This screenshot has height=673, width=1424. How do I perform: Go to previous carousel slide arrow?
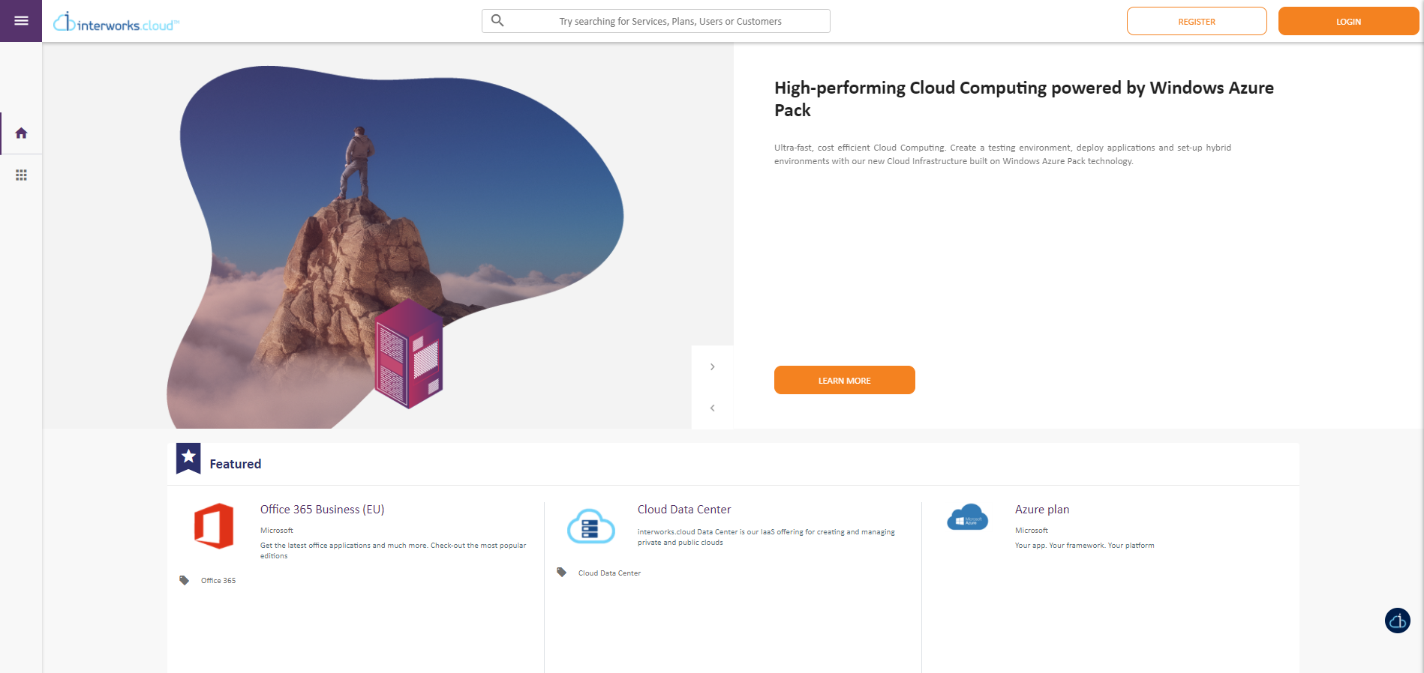[x=713, y=408]
